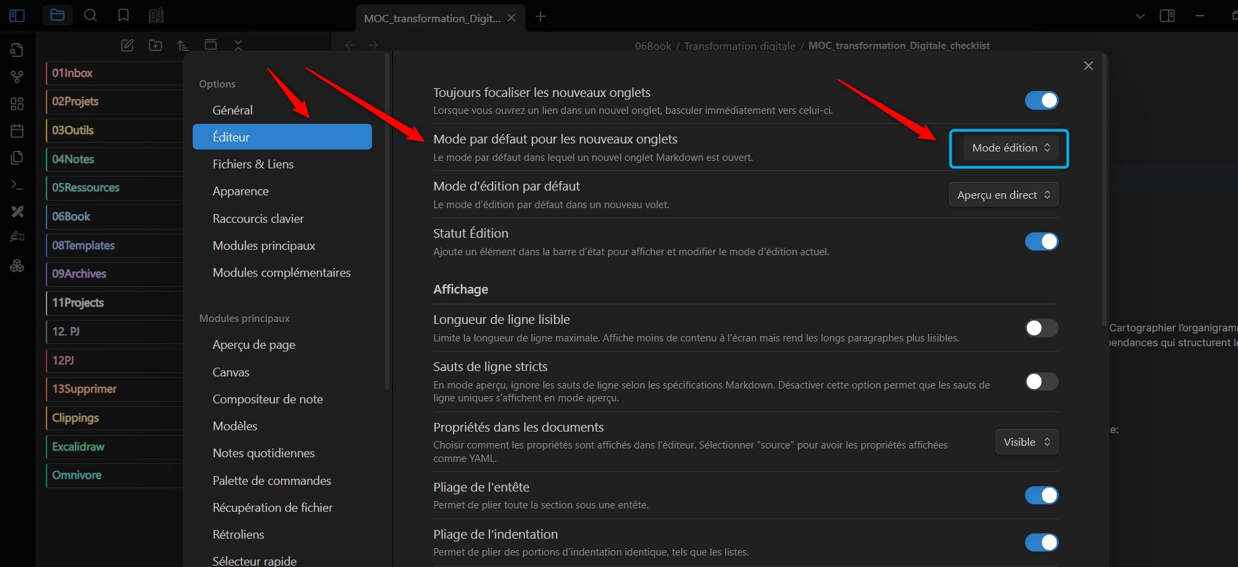
Task: Click the Excalidraw pencil-ruler ribbon icon
Action: [x=18, y=211]
